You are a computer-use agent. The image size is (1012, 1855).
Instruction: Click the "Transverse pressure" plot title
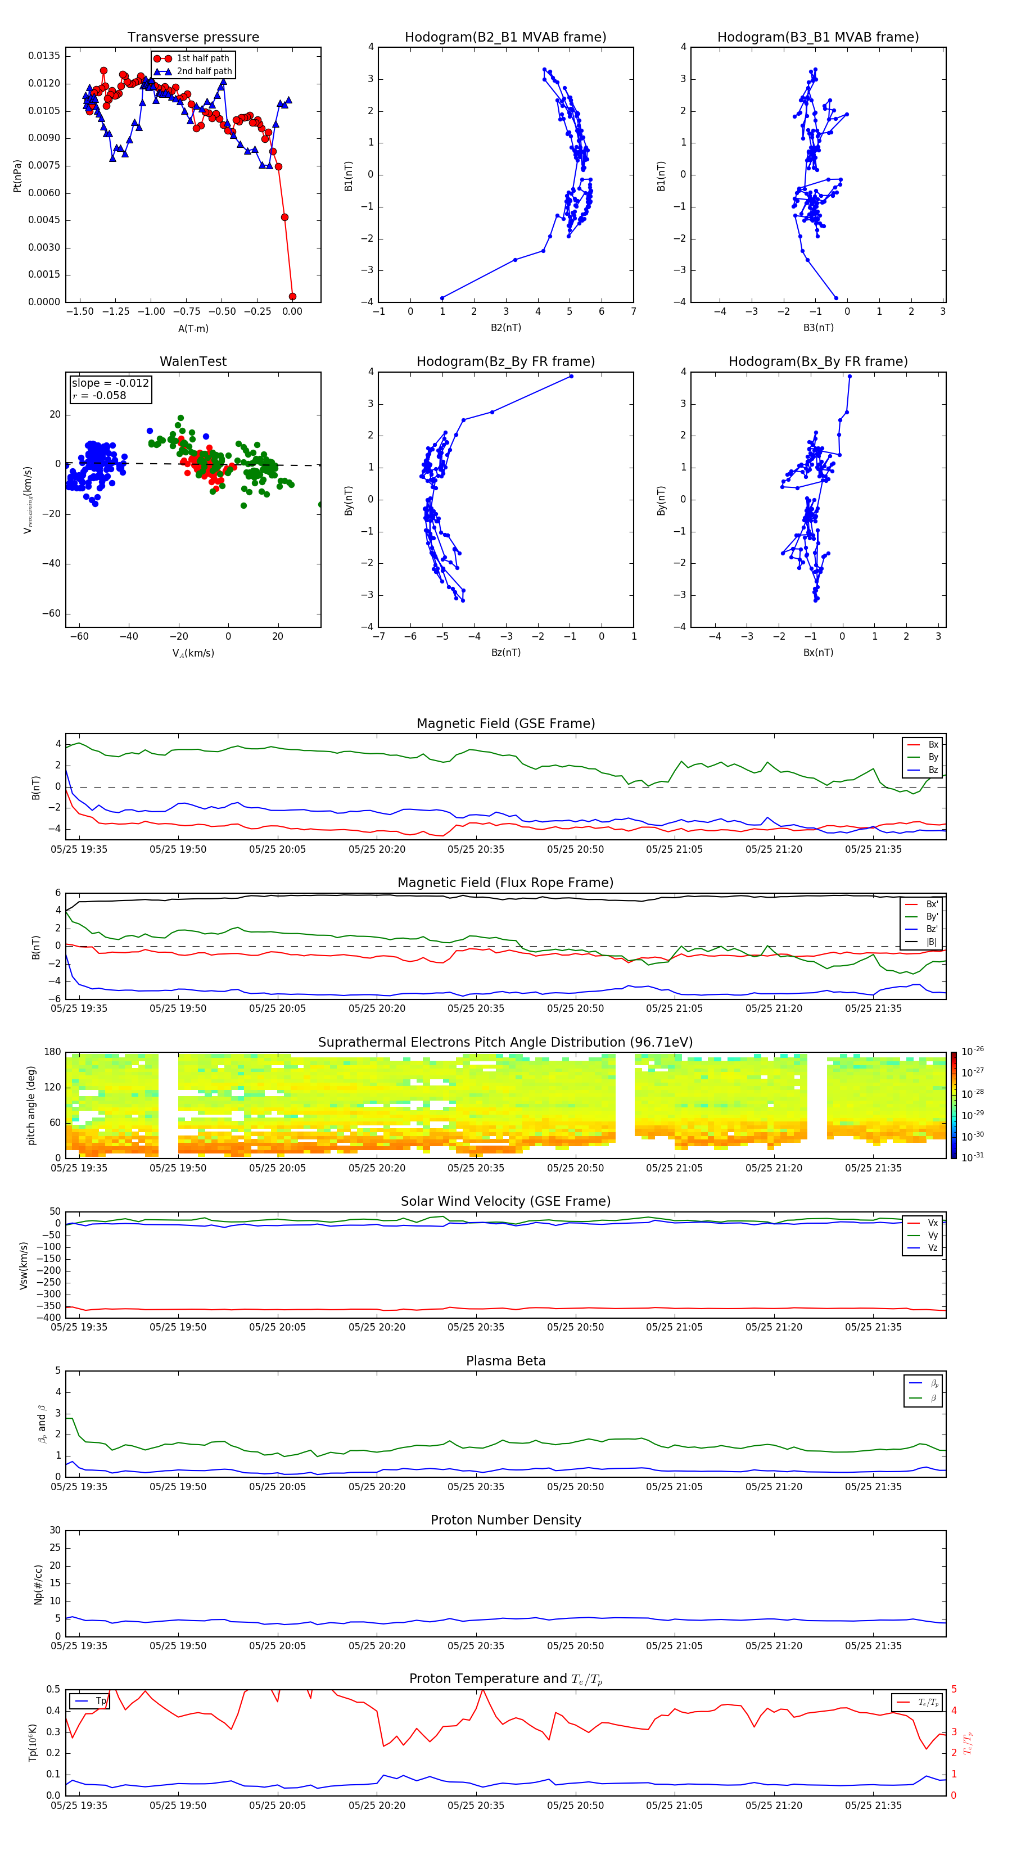[x=193, y=37]
